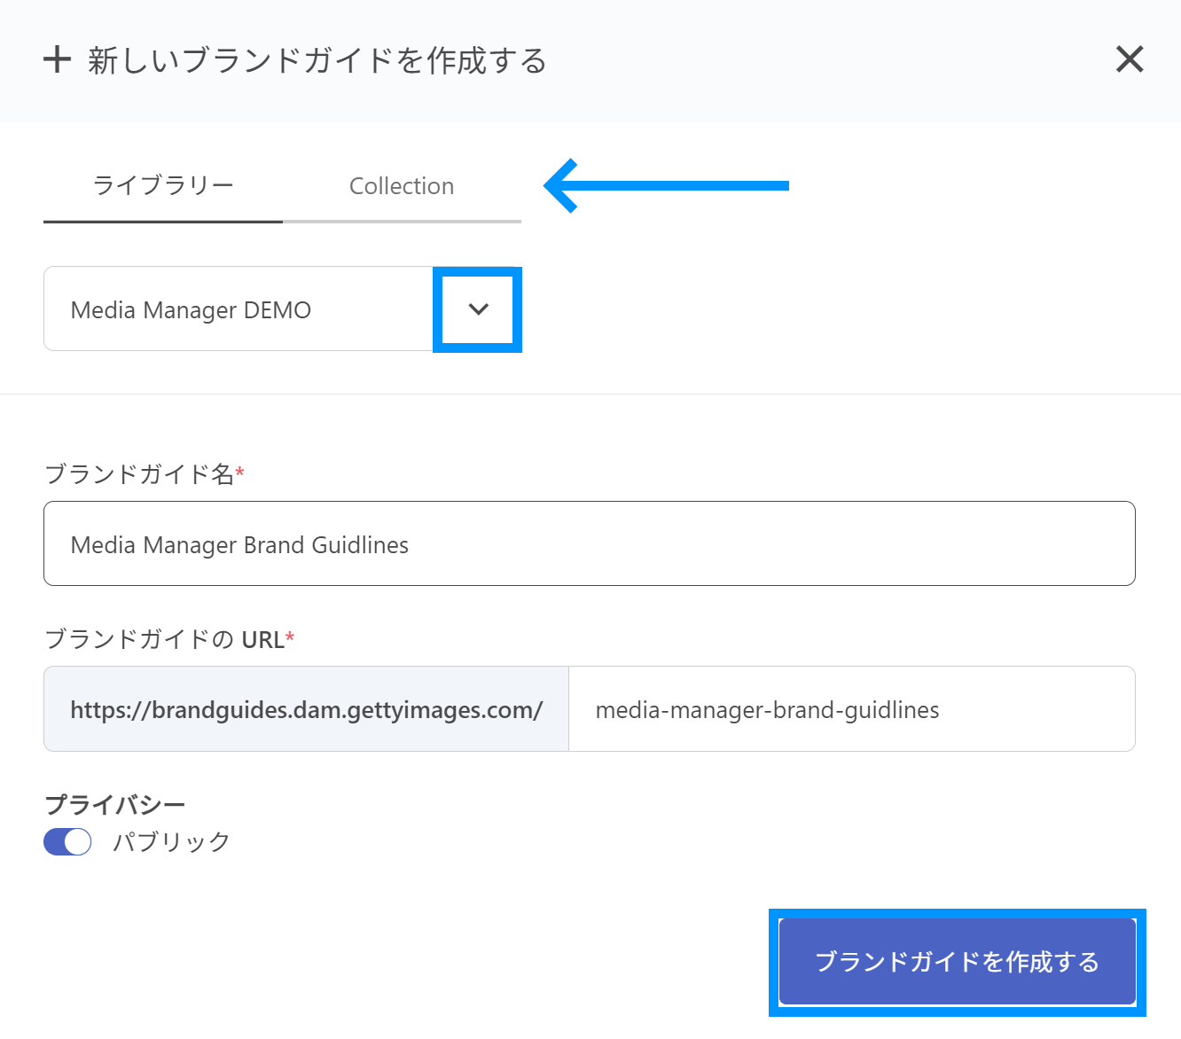Close the new brand guide dialog
The image size is (1181, 1039).
(1129, 59)
